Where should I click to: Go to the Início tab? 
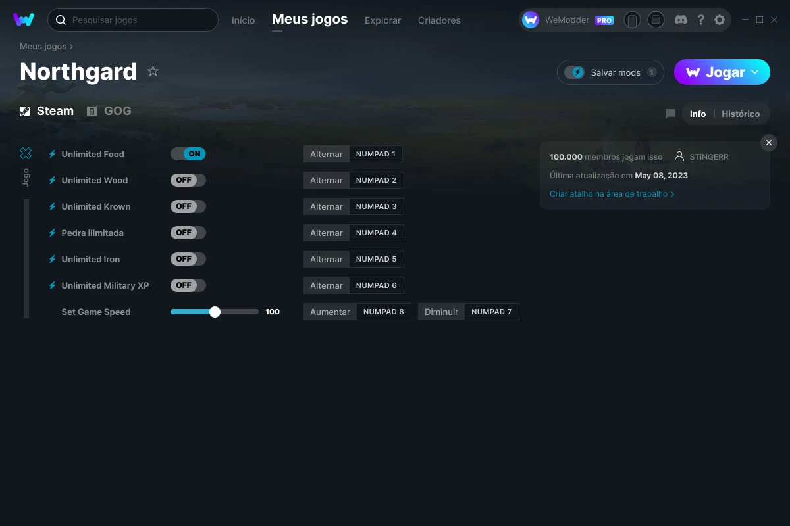click(243, 20)
